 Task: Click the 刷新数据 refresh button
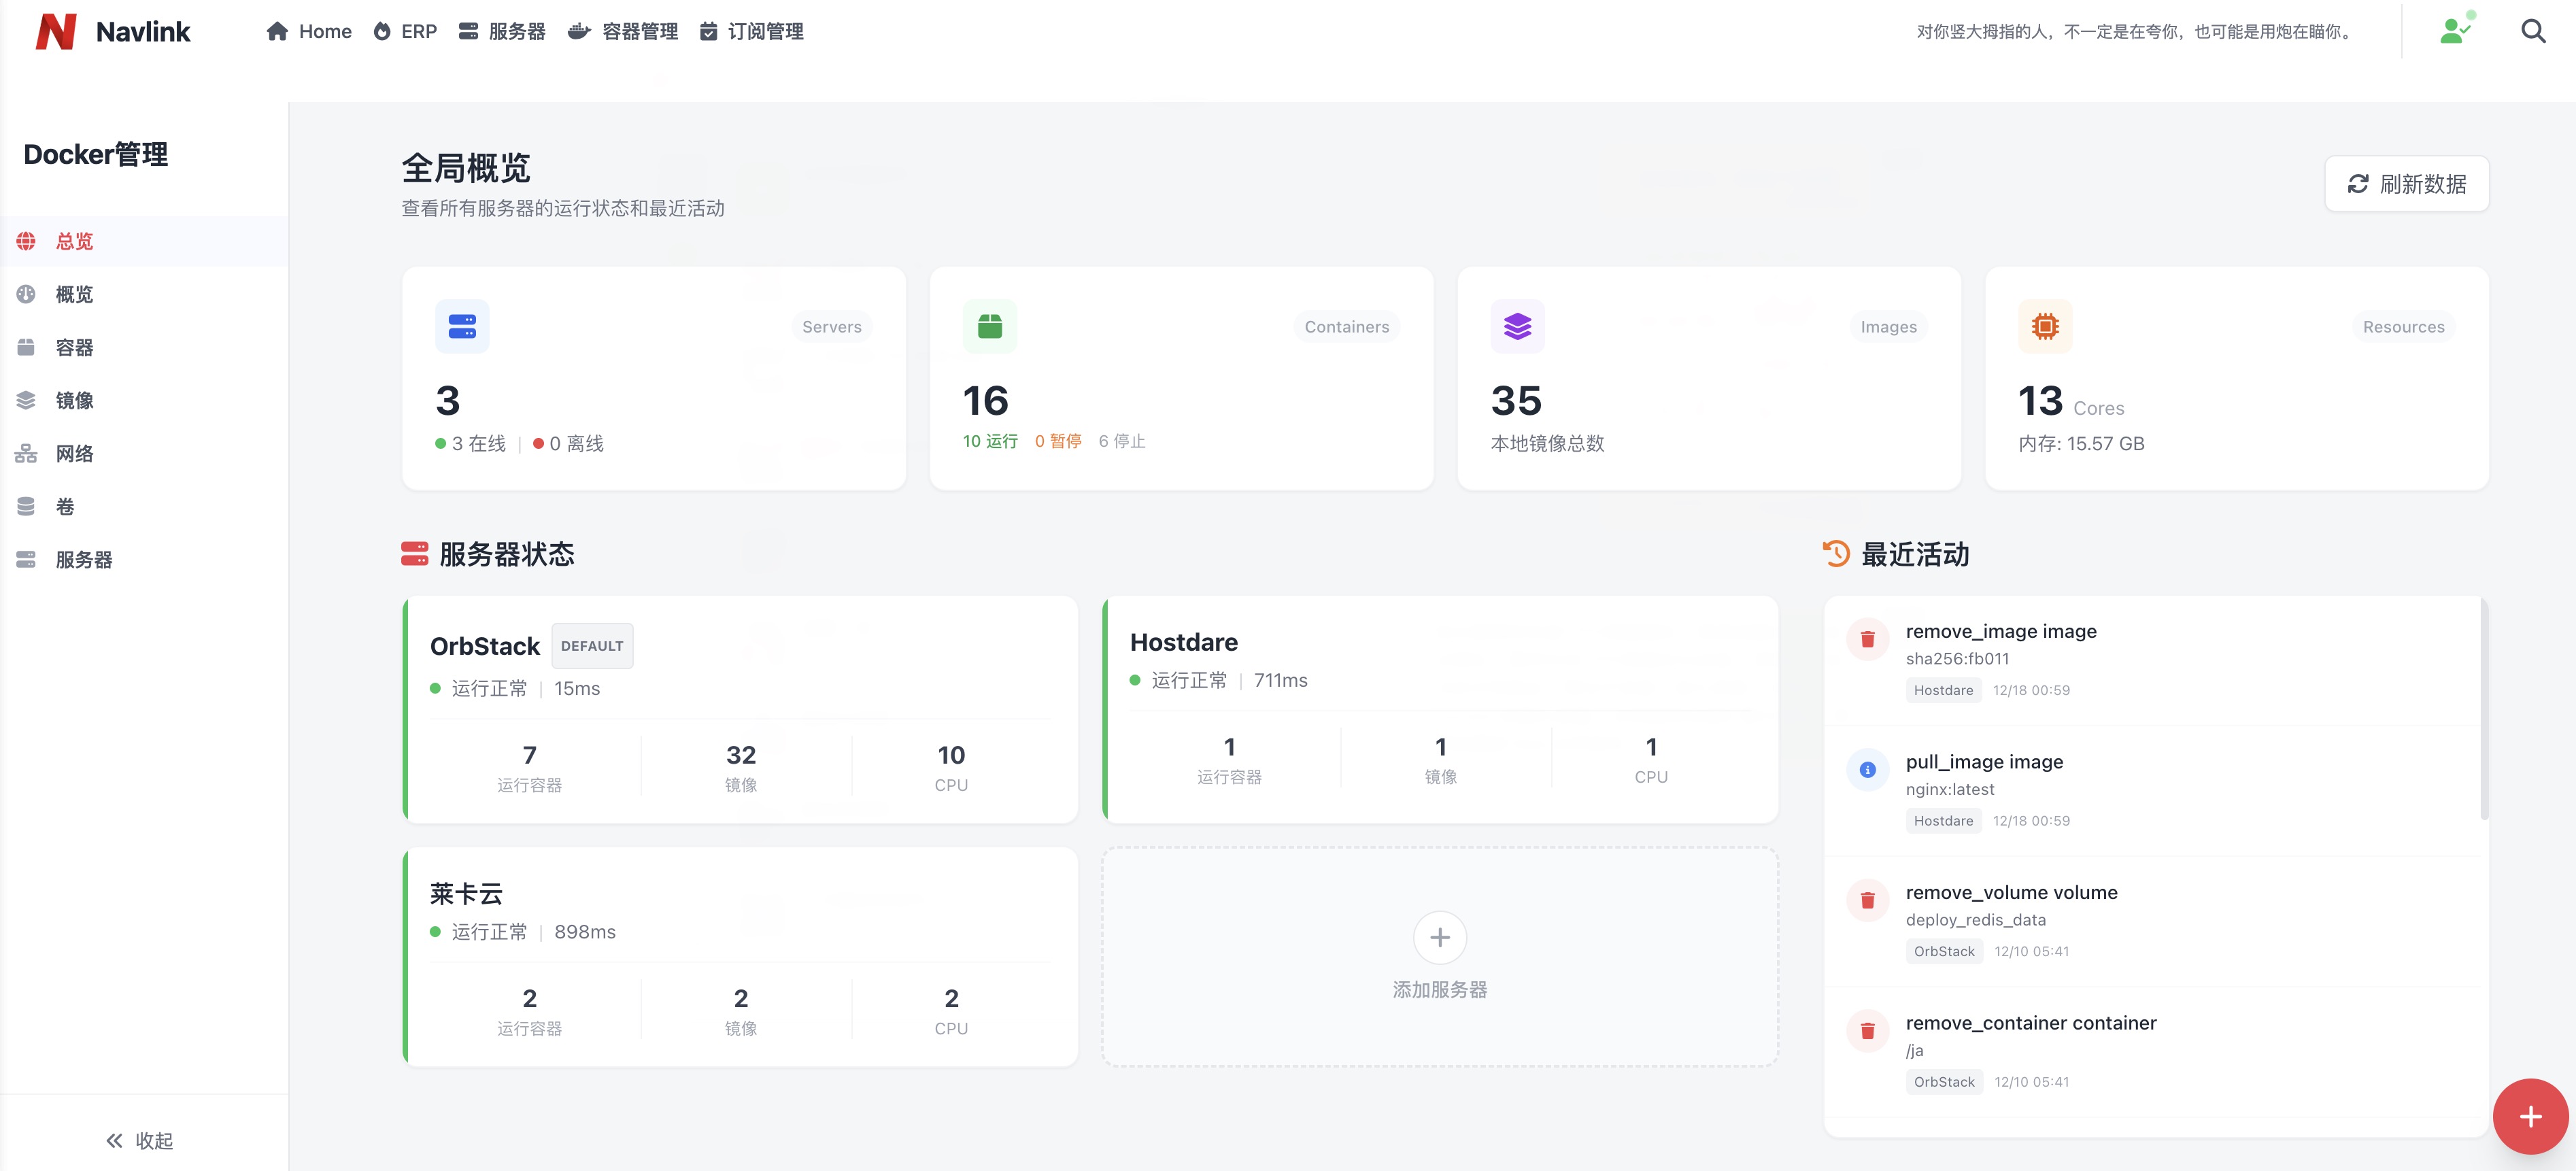2406,184
